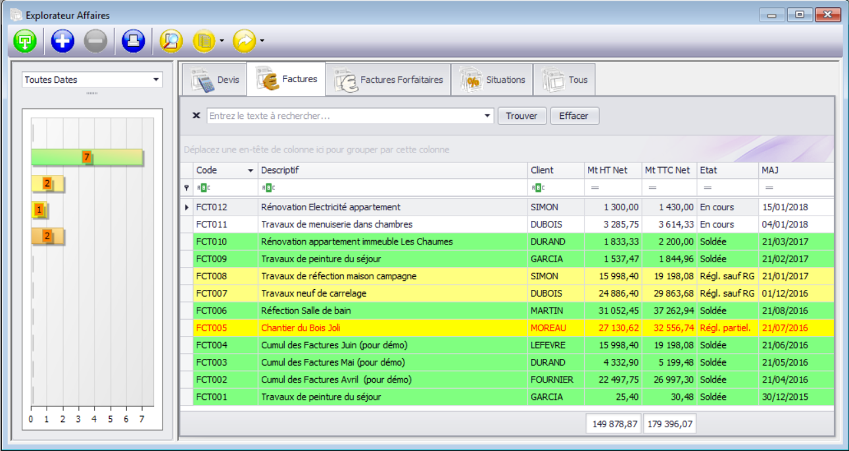Click the blue printer icon

tap(133, 41)
